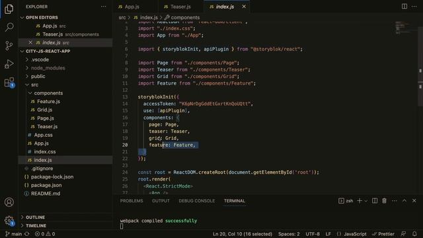Open the Source Control view icon

tap(9, 46)
